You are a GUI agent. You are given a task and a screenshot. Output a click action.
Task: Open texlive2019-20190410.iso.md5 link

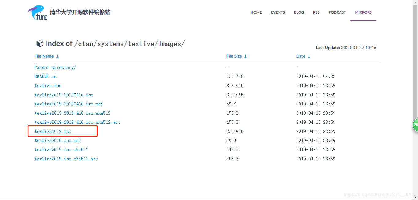69,104
